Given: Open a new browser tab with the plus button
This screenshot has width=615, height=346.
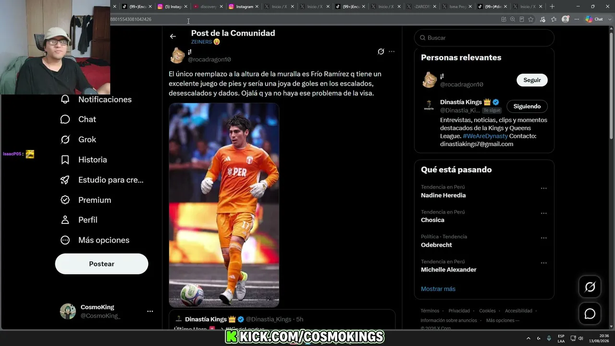Looking at the screenshot, I should 552,7.
